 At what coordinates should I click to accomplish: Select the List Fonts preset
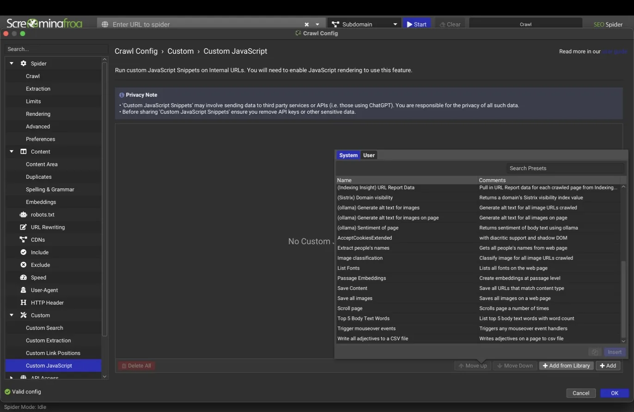[478, 268]
